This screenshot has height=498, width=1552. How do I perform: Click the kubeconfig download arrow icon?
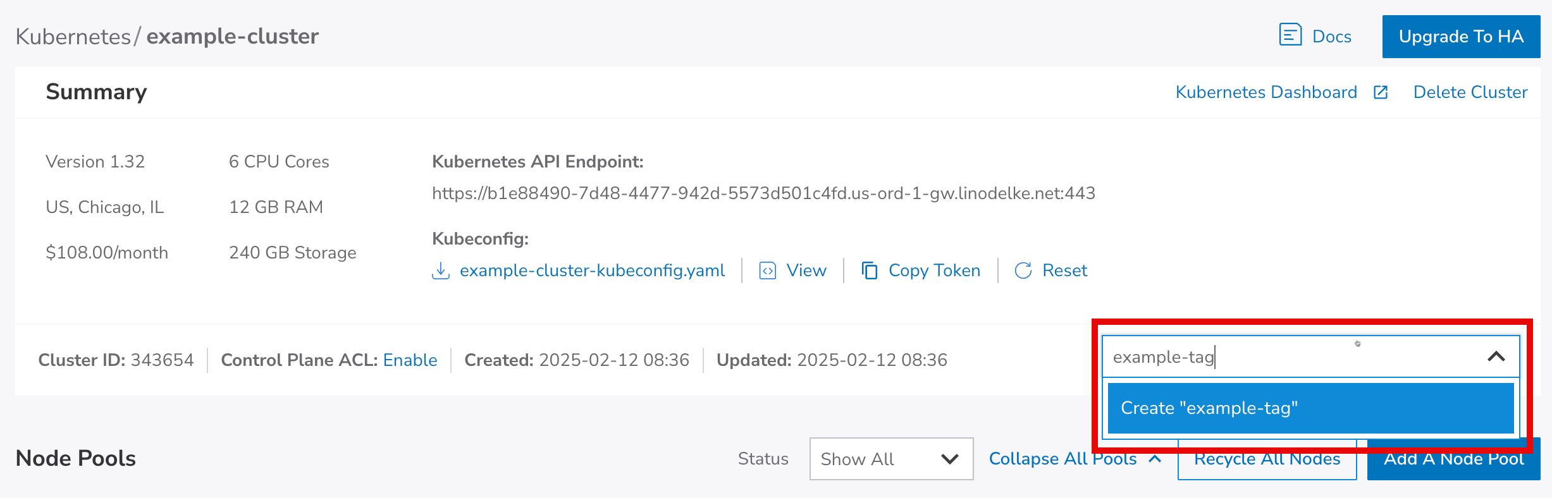pos(440,271)
